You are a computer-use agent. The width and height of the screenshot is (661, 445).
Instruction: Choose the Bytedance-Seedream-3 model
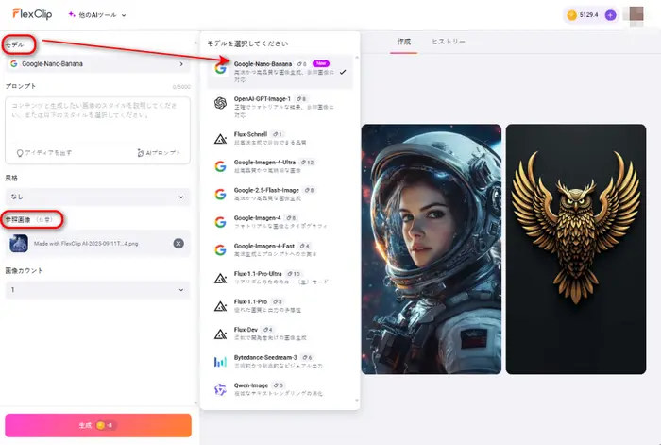pos(280,361)
